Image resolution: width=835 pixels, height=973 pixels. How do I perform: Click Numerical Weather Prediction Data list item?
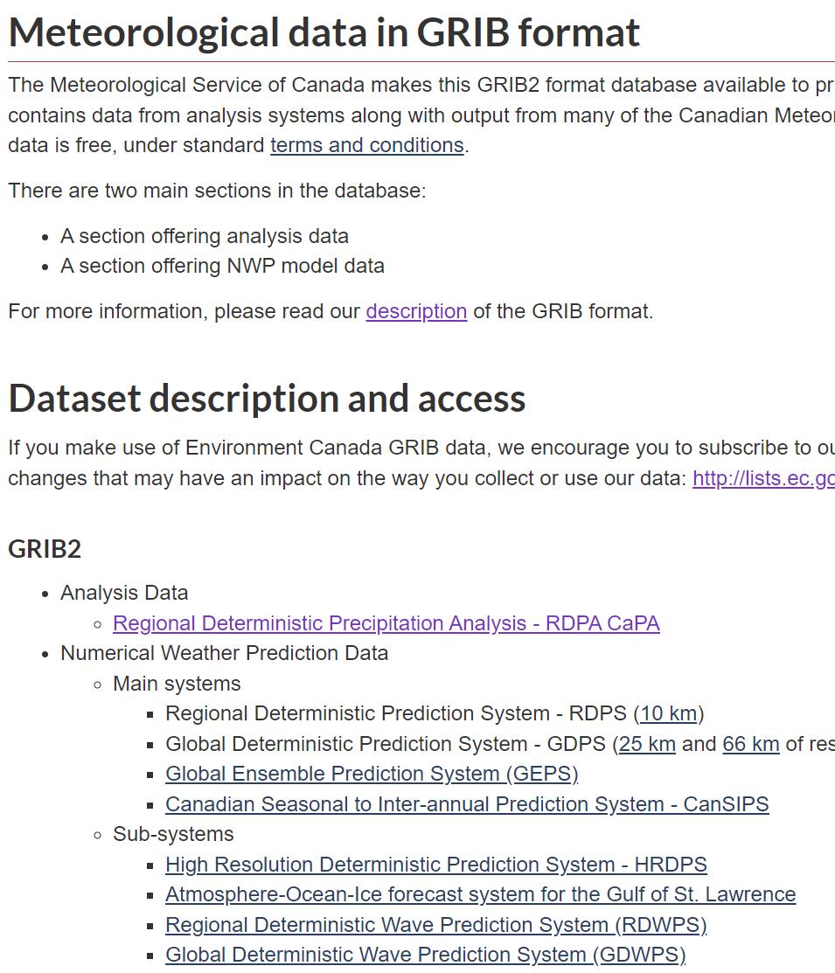coord(224,653)
